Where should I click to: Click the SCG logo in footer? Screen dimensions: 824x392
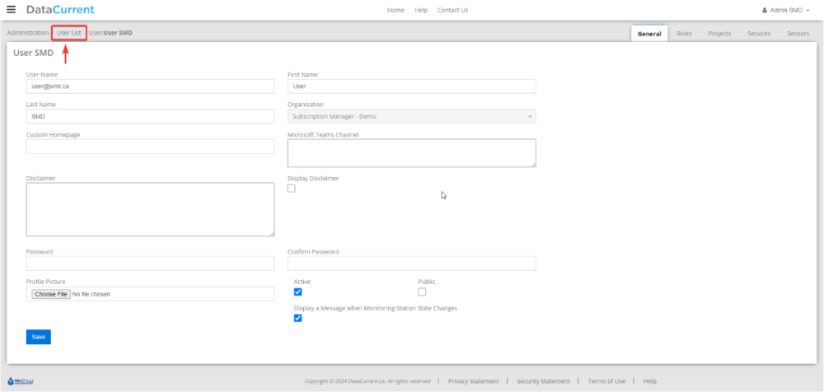click(20, 381)
